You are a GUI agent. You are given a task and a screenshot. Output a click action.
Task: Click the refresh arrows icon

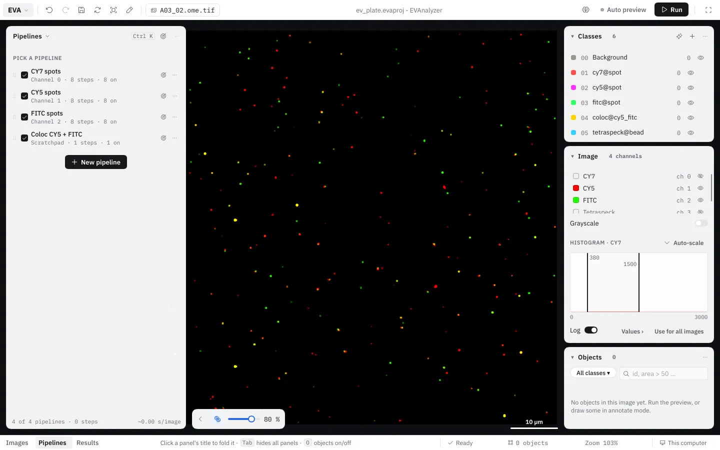[97, 10]
